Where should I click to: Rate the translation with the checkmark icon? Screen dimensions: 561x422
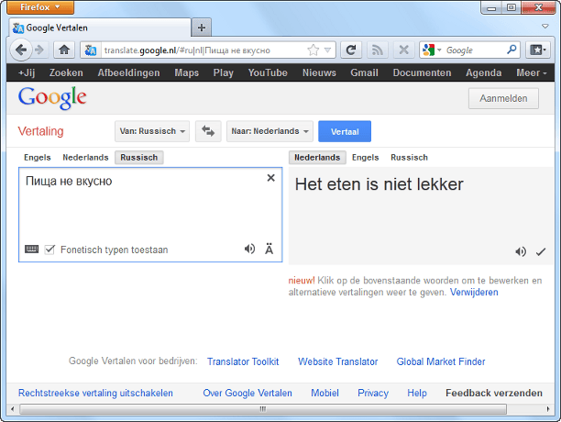click(541, 252)
